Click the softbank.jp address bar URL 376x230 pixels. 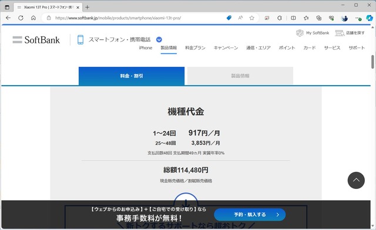(118, 18)
